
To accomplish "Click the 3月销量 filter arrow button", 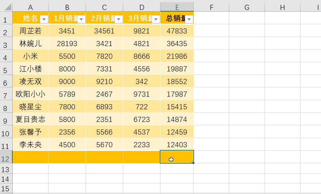I will pos(156,19).
